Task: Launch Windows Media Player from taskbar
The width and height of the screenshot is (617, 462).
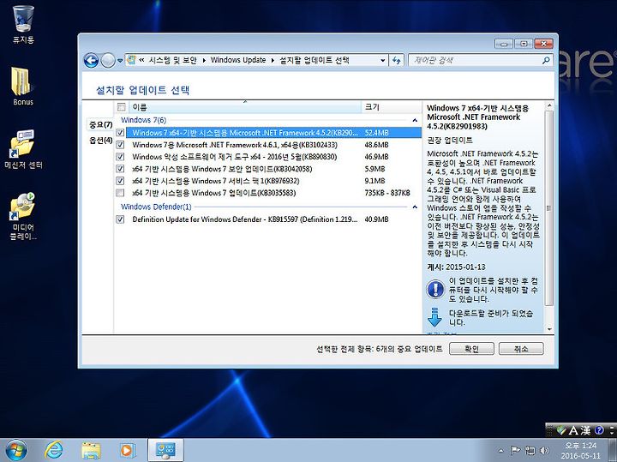Action: click(x=127, y=450)
